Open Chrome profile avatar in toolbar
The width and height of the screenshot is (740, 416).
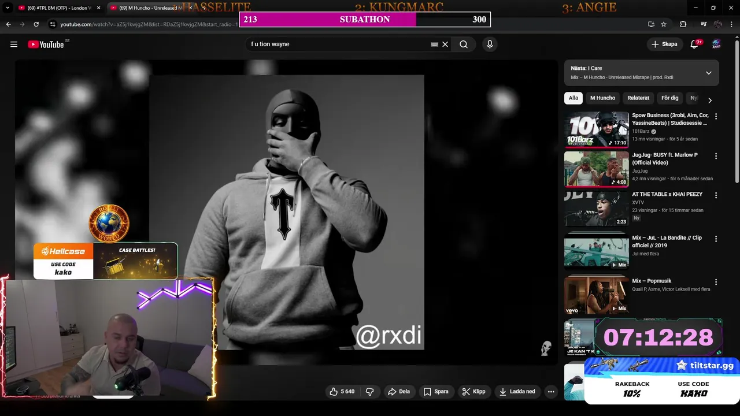point(718,24)
